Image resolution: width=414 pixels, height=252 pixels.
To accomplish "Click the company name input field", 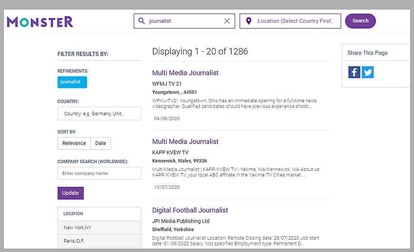I will (x=99, y=174).
